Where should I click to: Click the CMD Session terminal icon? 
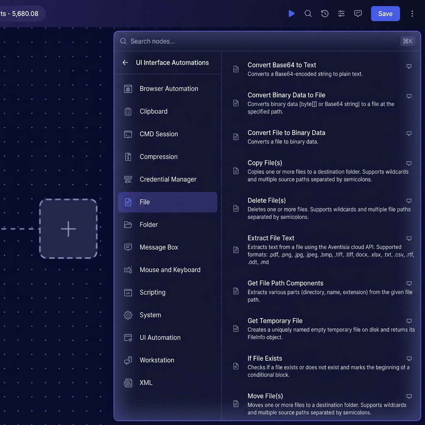[128, 134]
